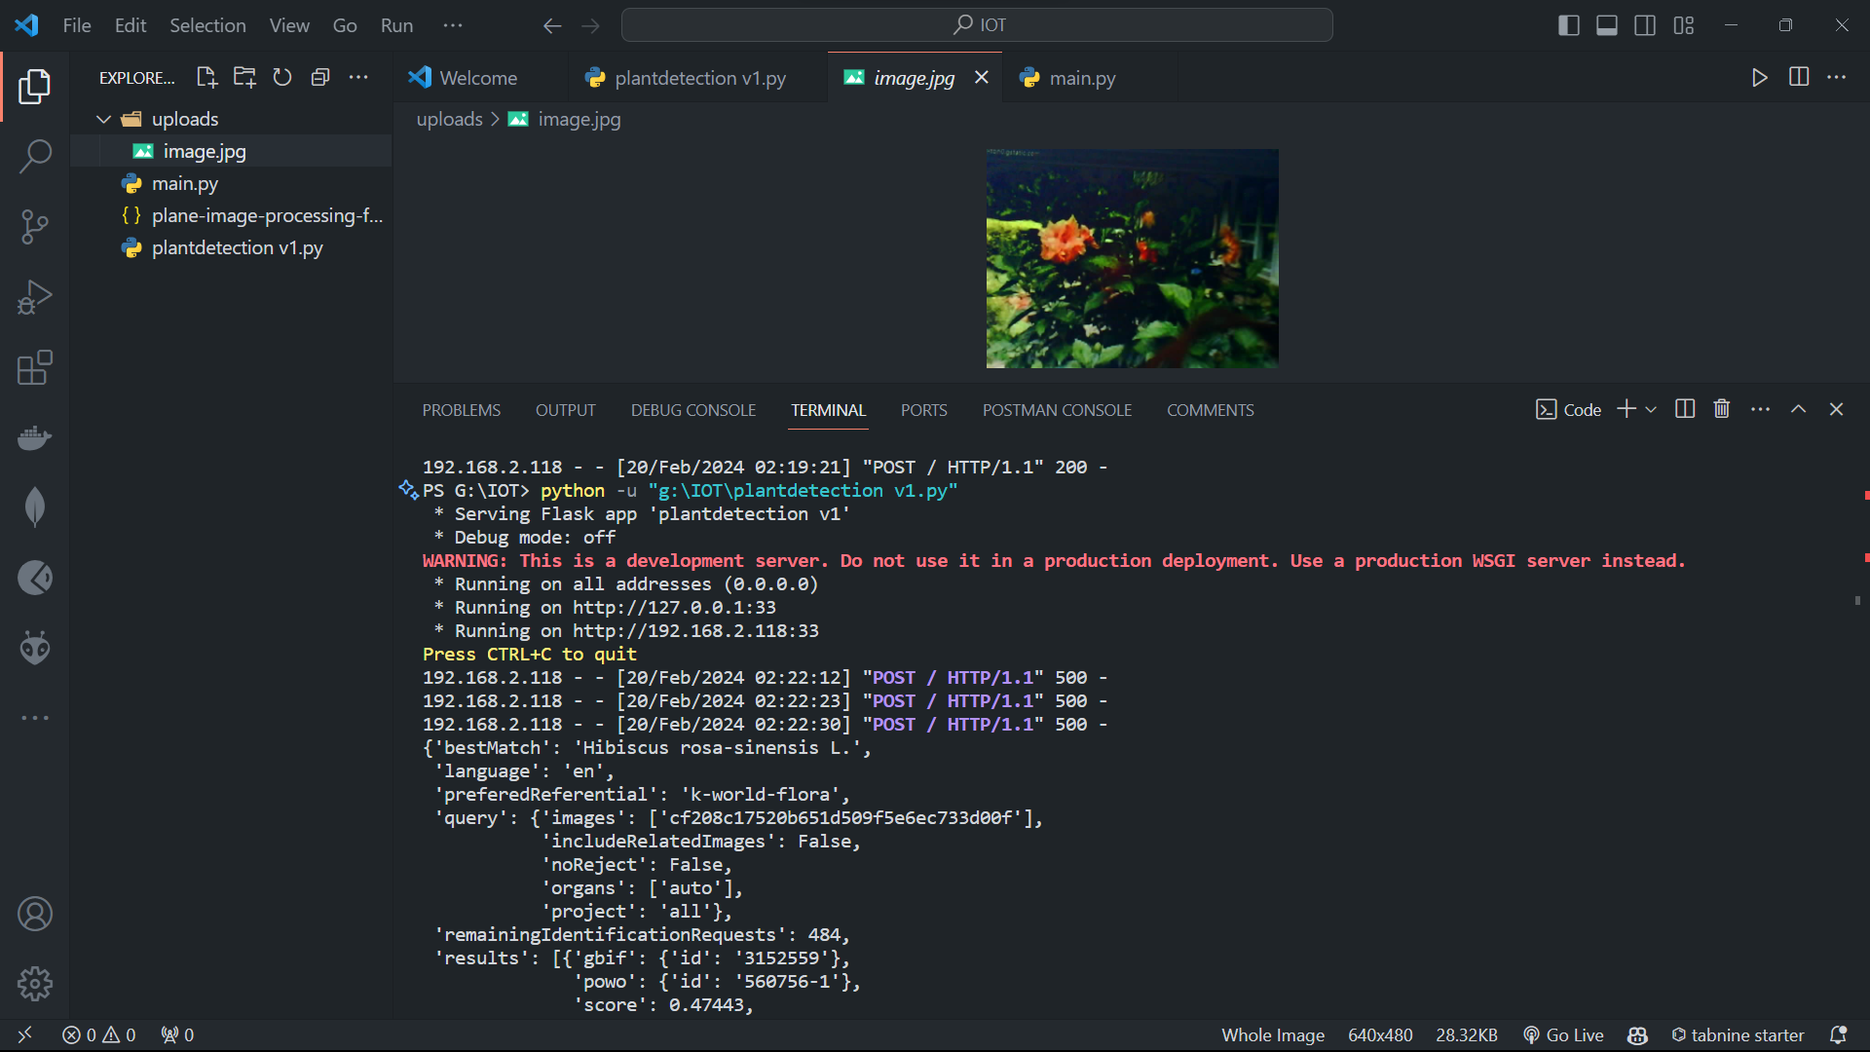The height and width of the screenshot is (1052, 1870).
Task: Open Copilot status icon in status bar
Action: click(x=1637, y=1034)
